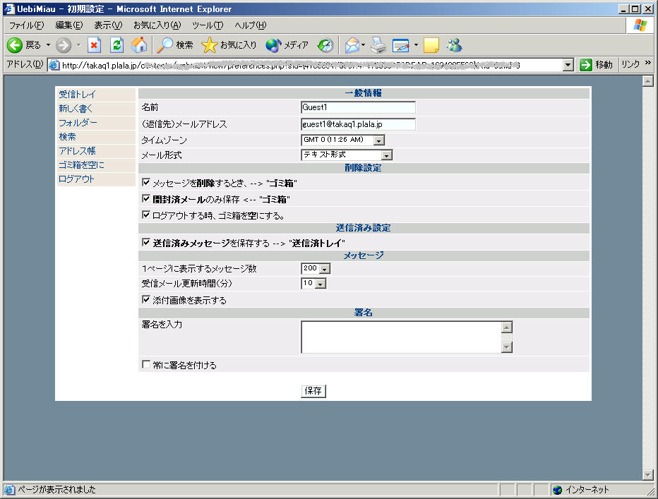Screen dimensions: 658x499
Task: Uncheck move deleted messages to ゴミ箱 checkbox
Action: pyautogui.click(x=146, y=183)
